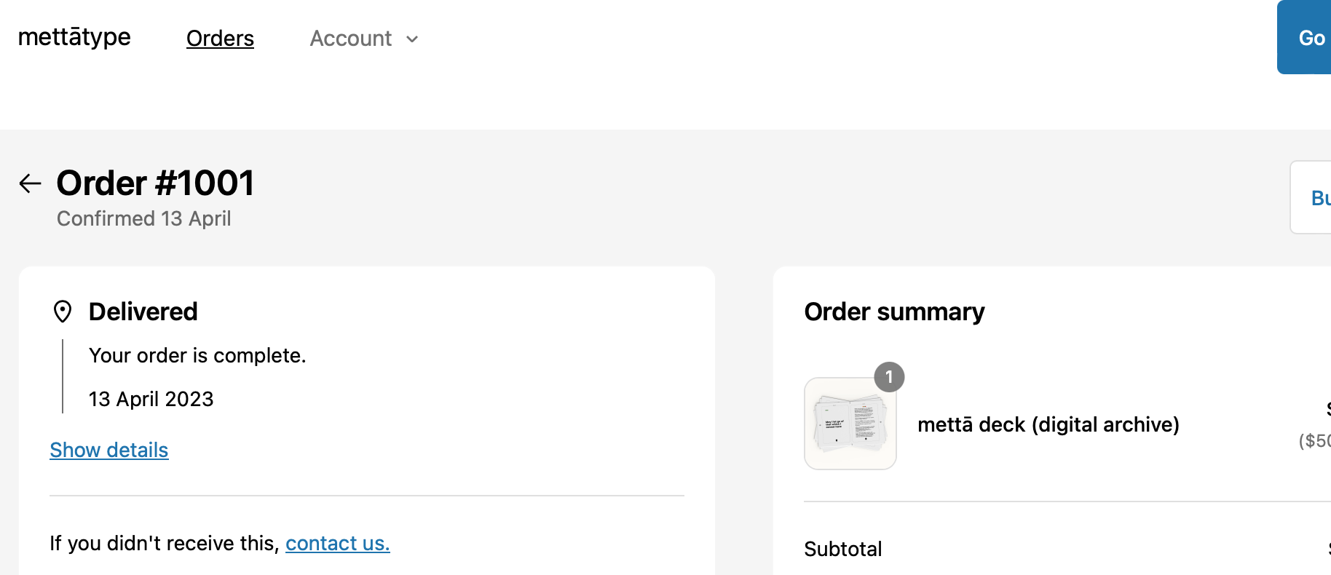Click the quantity badge on product image
This screenshot has width=1331, height=575.
(889, 377)
